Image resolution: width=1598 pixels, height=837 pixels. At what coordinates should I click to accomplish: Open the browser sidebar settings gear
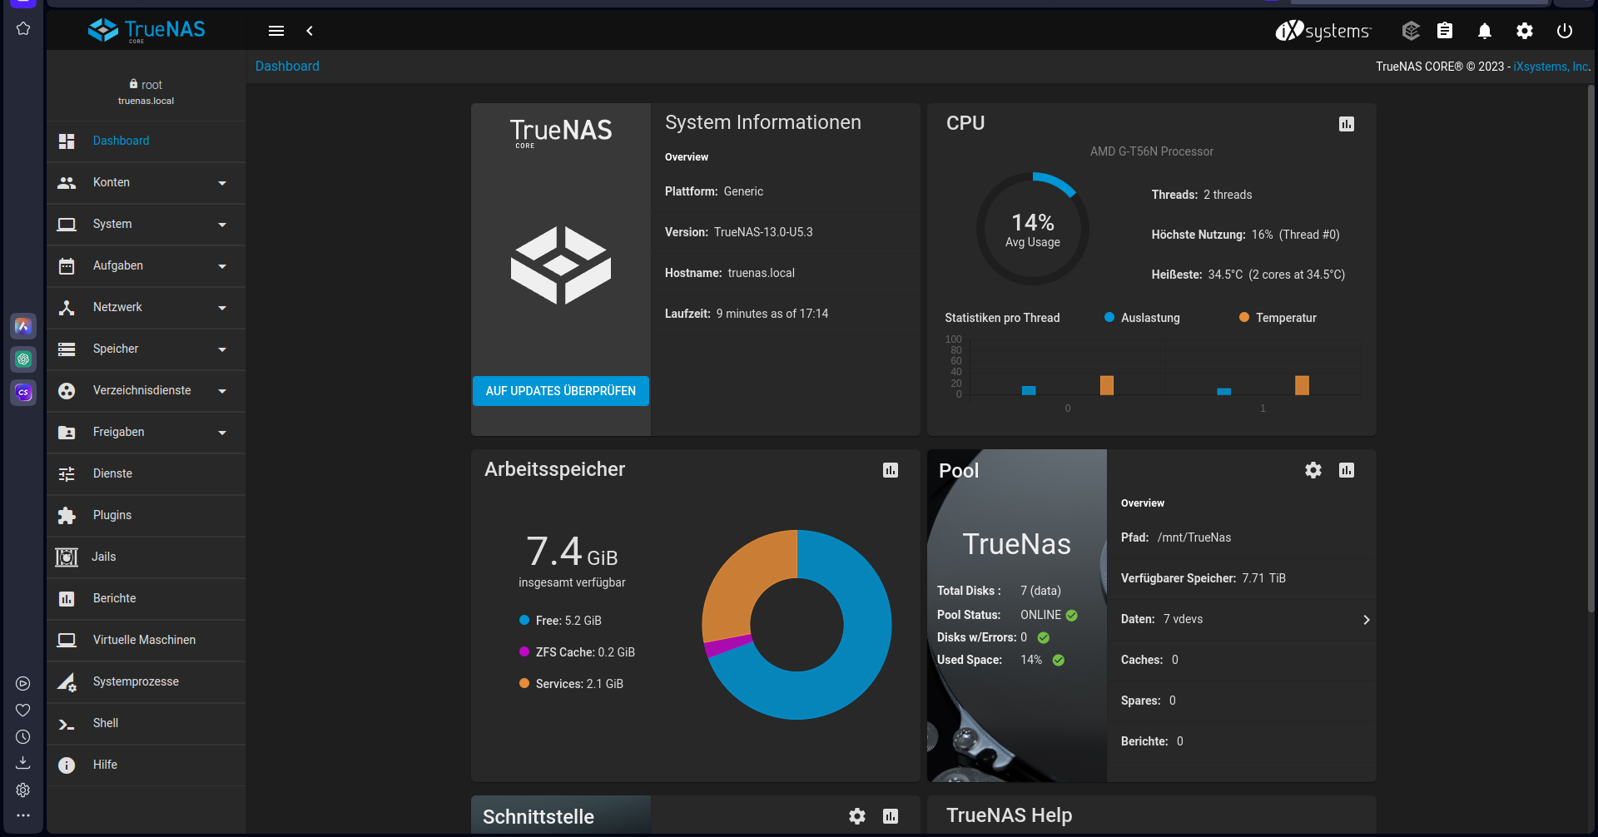23,790
